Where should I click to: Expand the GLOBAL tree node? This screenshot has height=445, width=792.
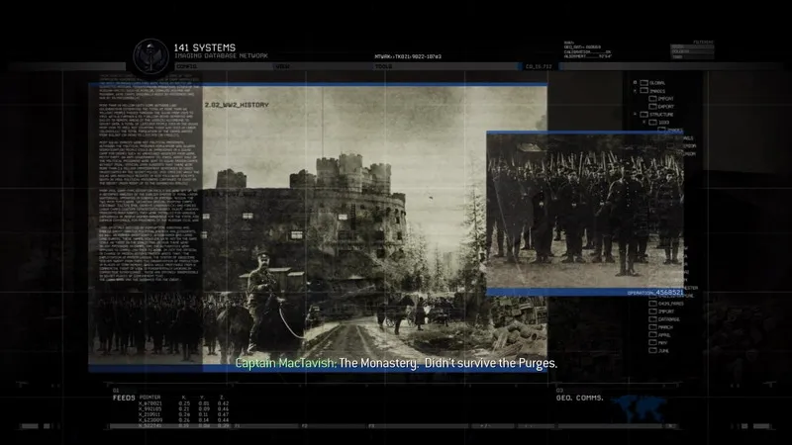[635, 82]
